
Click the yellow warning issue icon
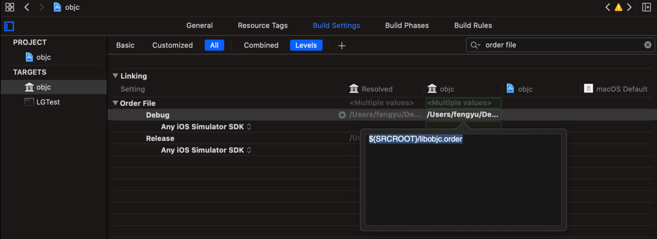619,7
